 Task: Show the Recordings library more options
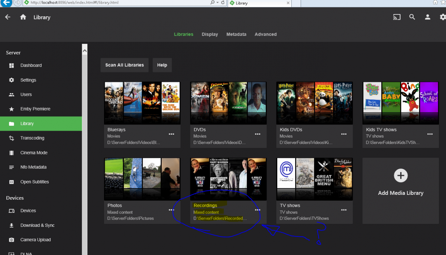(x=258, y=210)
